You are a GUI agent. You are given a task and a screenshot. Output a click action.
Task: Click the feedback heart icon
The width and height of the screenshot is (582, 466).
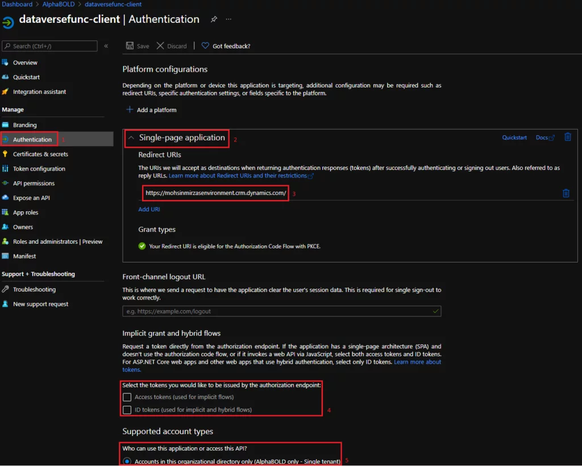205,45
